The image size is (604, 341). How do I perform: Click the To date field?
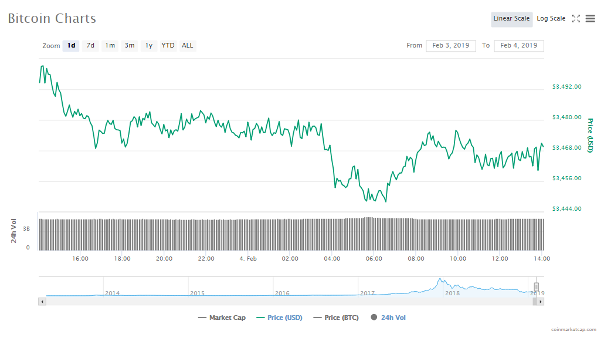518,45
